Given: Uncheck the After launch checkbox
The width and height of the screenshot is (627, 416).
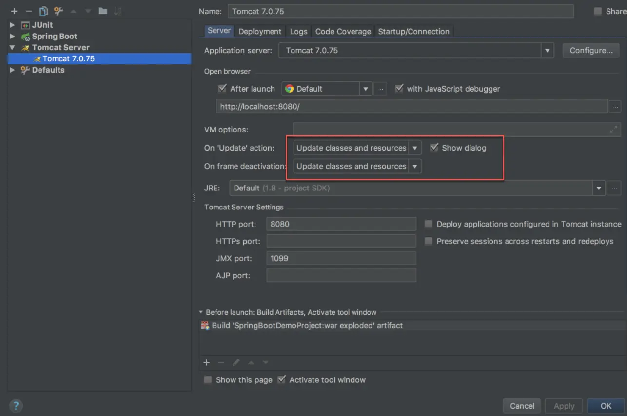Looking at the screenshot, I should (x=222, y=89).
